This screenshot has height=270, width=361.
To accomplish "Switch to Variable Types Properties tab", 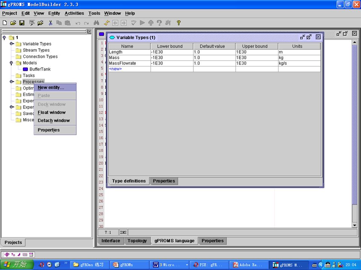I will pos(164,181).
